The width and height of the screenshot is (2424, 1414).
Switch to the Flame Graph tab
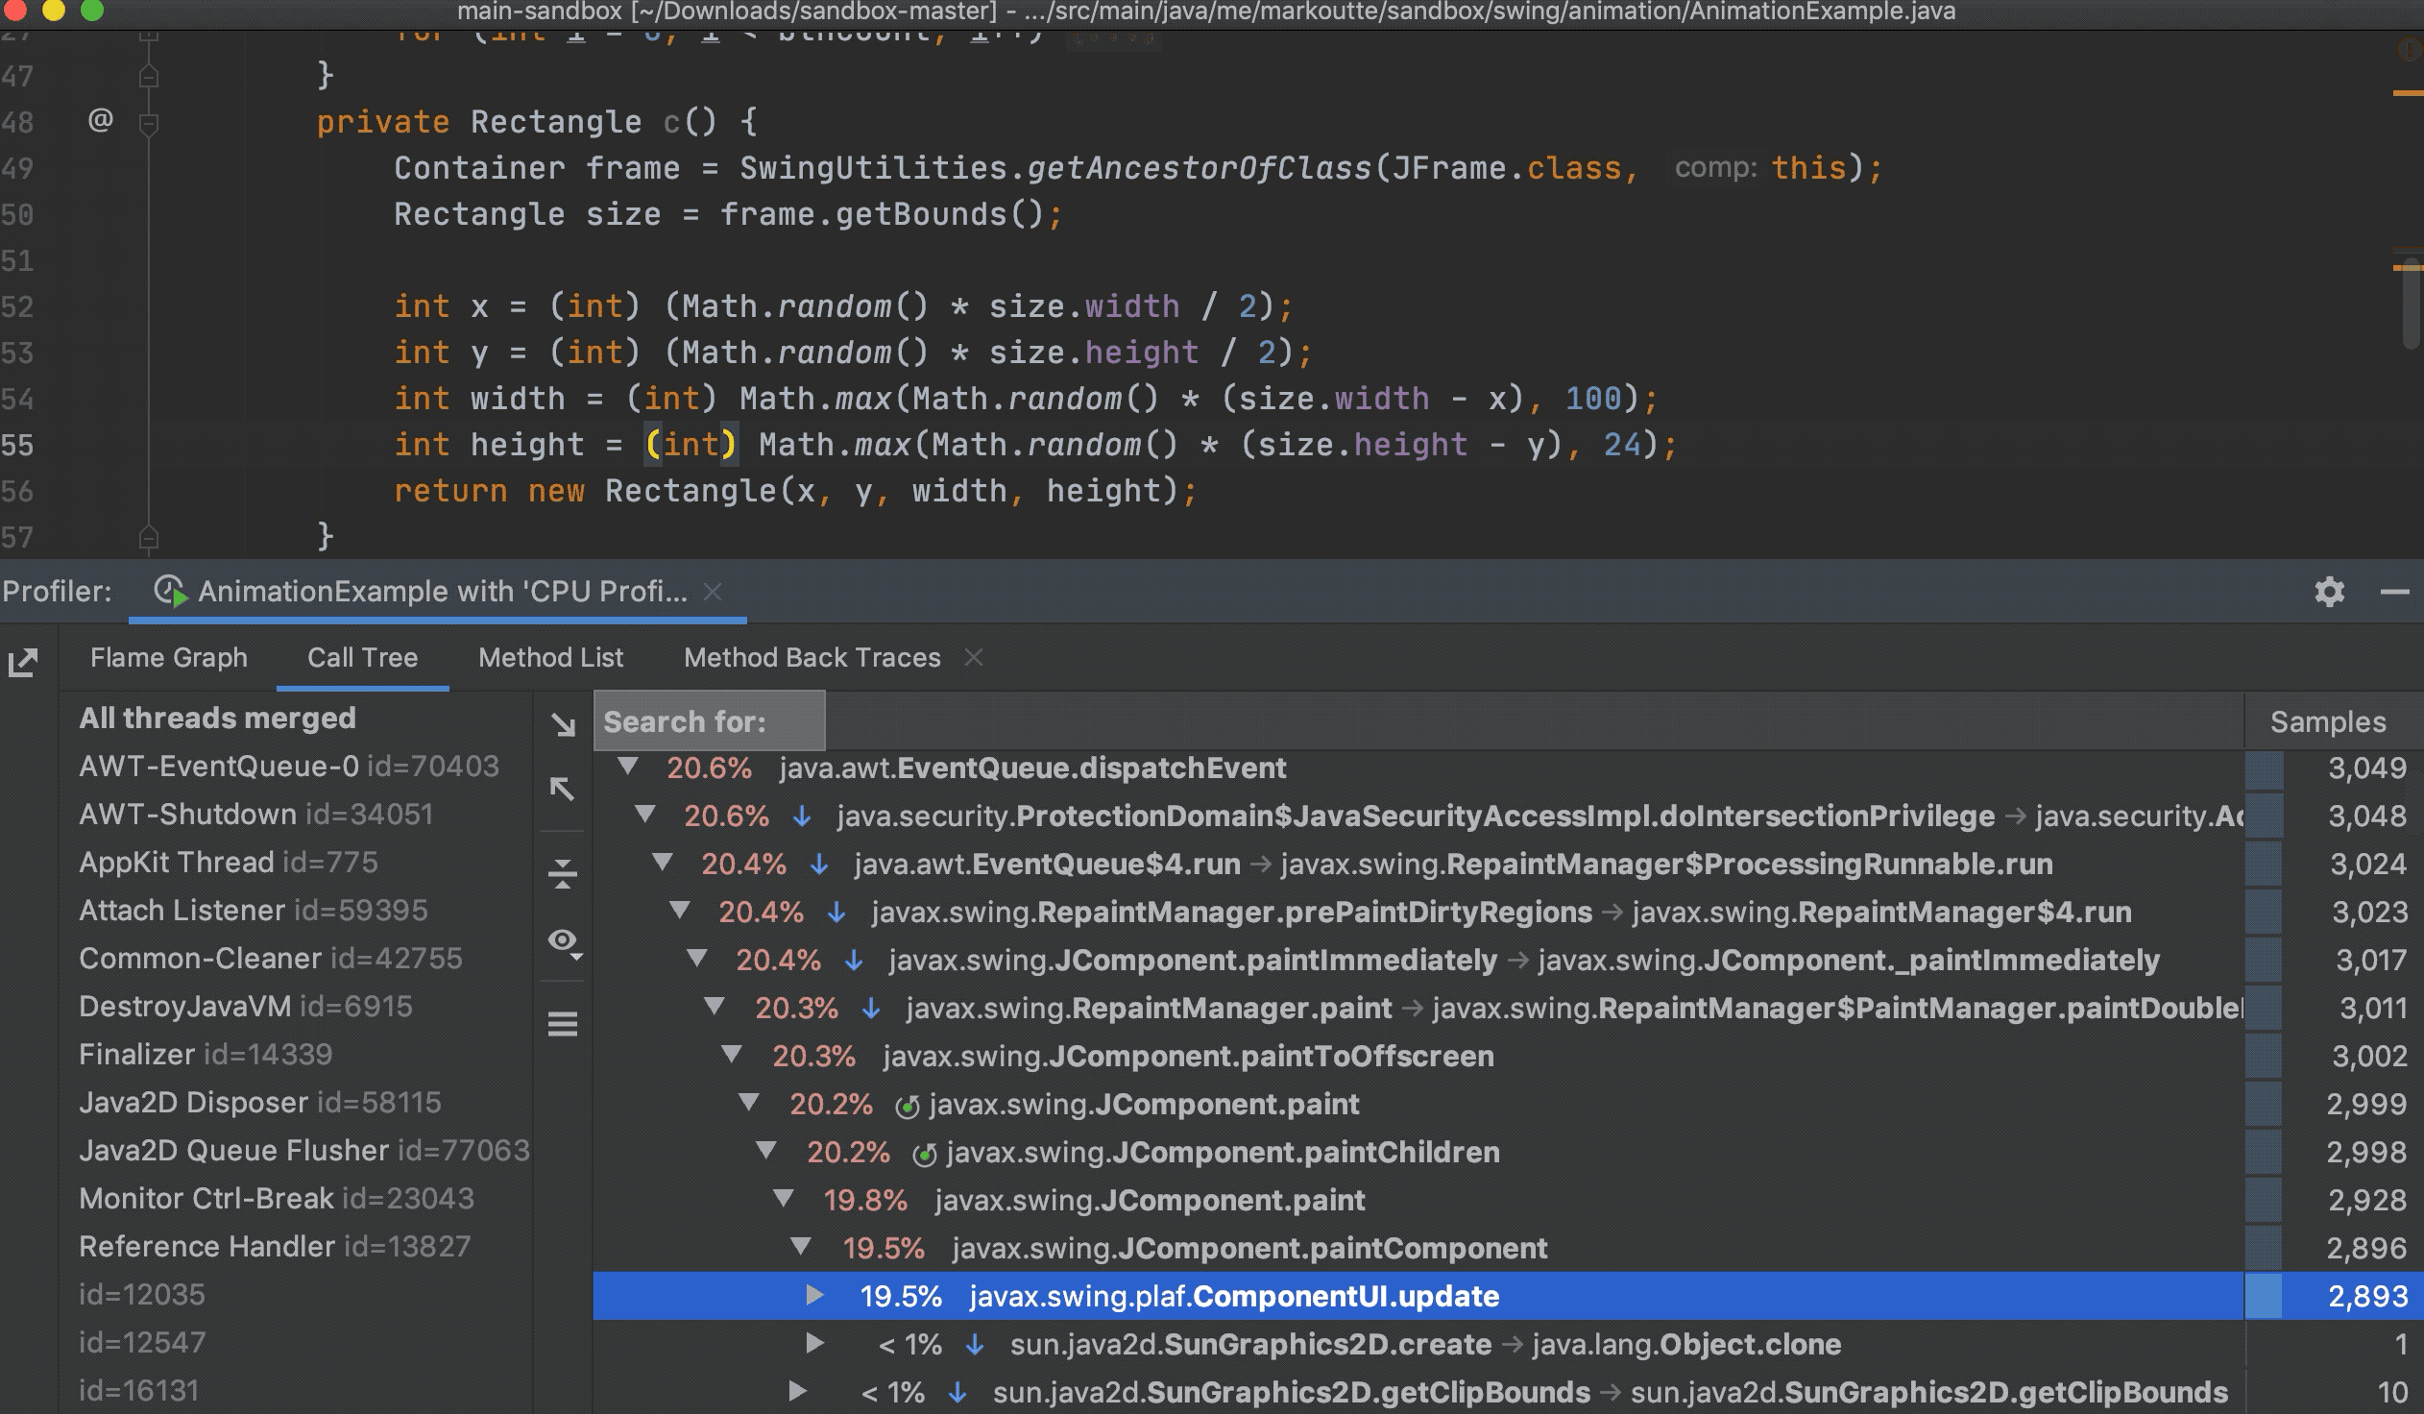coord(168,658)
